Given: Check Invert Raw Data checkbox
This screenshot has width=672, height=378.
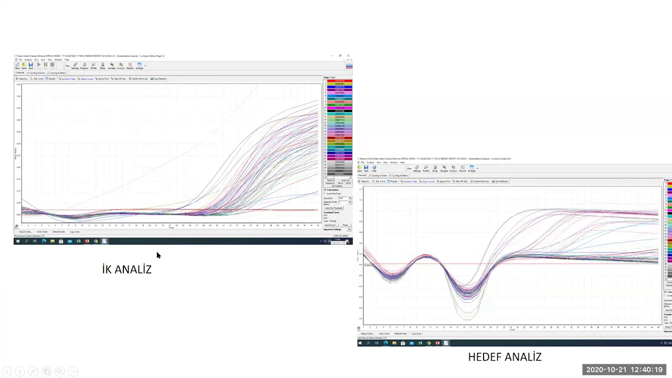Looking at the screenshot, I should tap(325, 194).
